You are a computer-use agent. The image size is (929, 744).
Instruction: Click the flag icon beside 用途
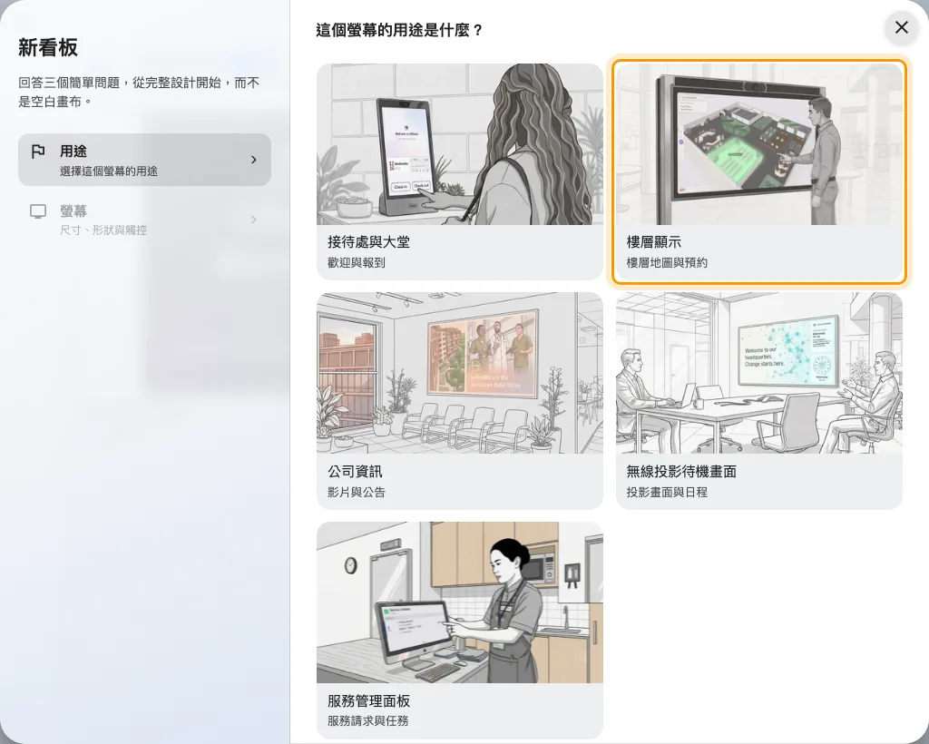point(38,152)
